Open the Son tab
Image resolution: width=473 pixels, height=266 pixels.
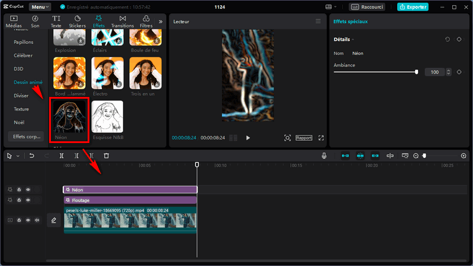point(35,22)
